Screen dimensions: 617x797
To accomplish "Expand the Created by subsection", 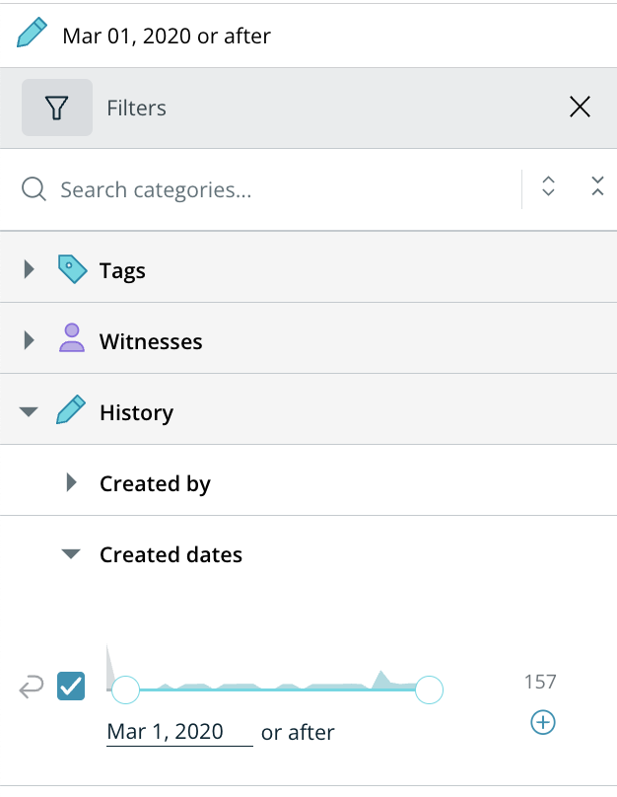I will click(x=71, y=482).
